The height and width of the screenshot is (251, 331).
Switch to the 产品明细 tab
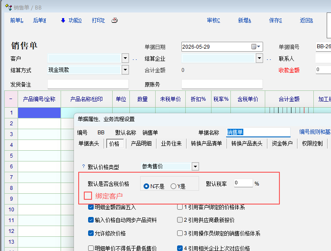click(x=141, y=143)
